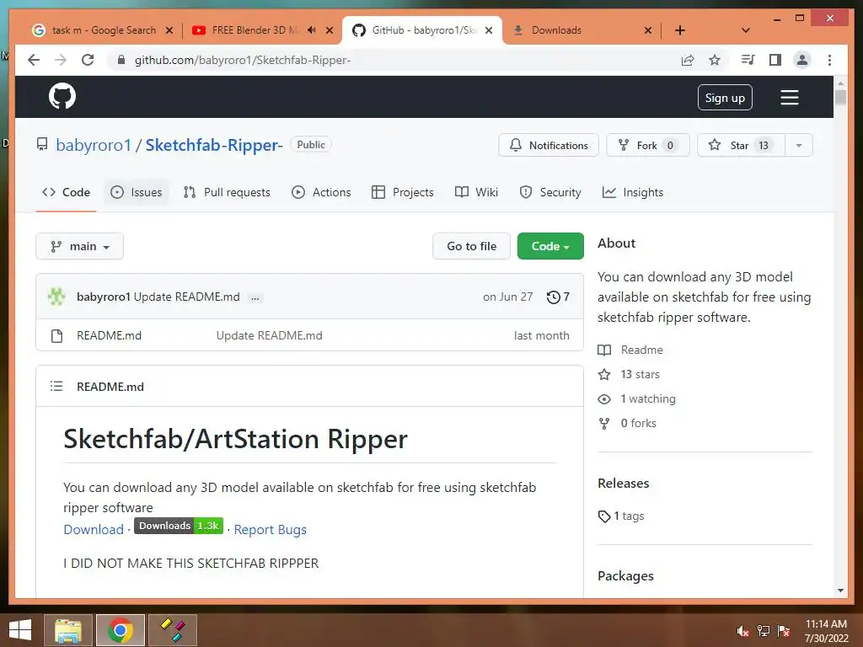Open the Wiki tab
Viewport: 863px width, 647px height.
click(477, 192)
